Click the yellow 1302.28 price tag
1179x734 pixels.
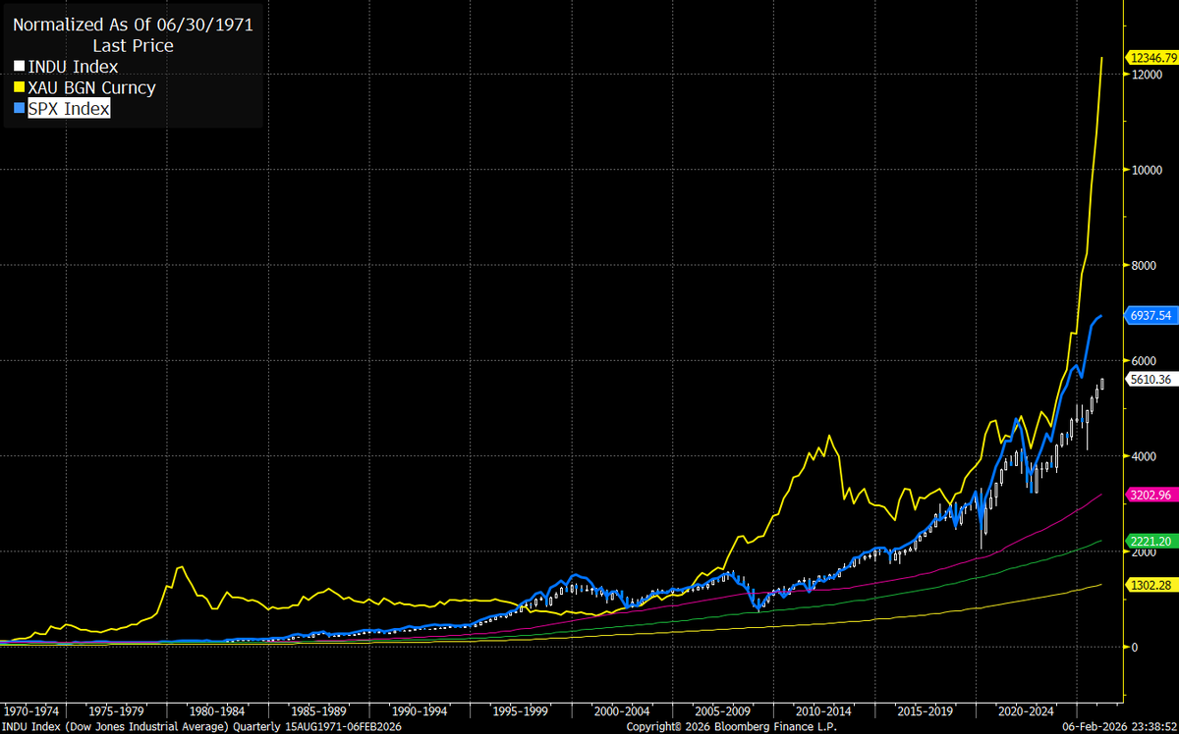click(1153, 585)
